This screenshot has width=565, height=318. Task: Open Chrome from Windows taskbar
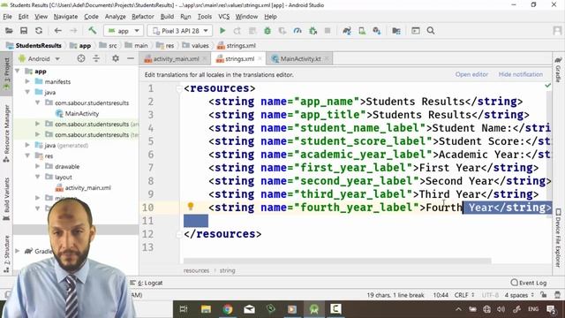coord(228,309)
